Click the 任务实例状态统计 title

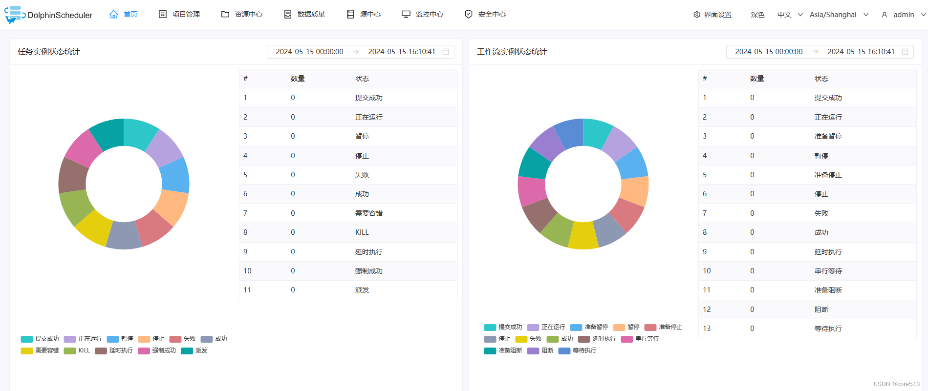click(x=49, y=52)
